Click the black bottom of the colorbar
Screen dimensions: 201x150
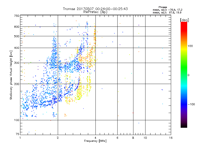point(184,126)
